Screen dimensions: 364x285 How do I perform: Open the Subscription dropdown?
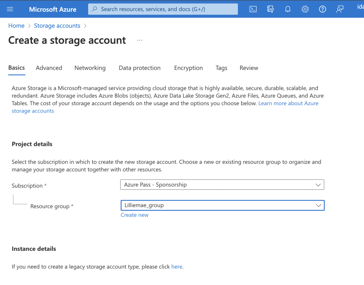222,185
